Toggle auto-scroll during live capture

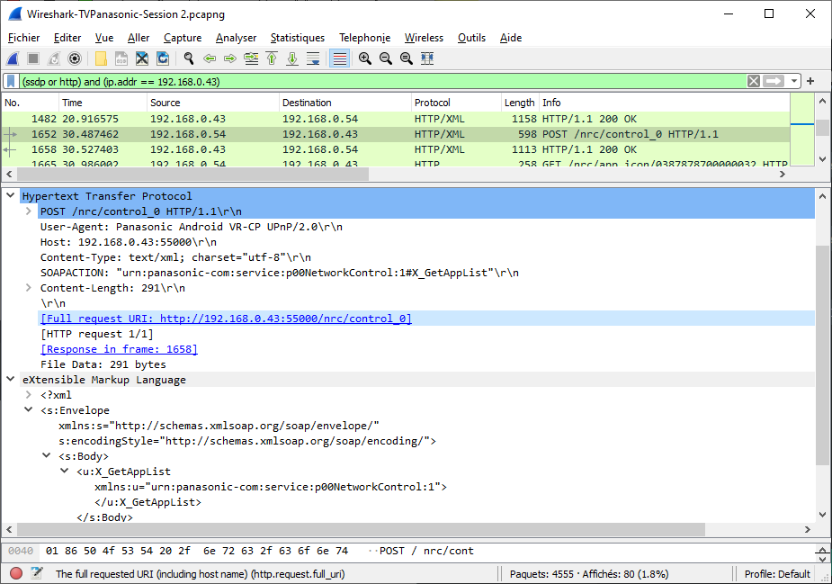[313, 58]
